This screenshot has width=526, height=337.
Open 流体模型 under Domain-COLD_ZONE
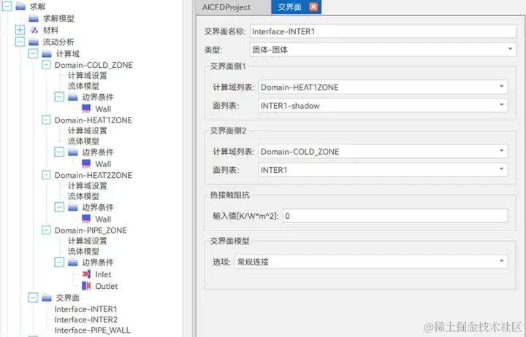click(83, 86)
